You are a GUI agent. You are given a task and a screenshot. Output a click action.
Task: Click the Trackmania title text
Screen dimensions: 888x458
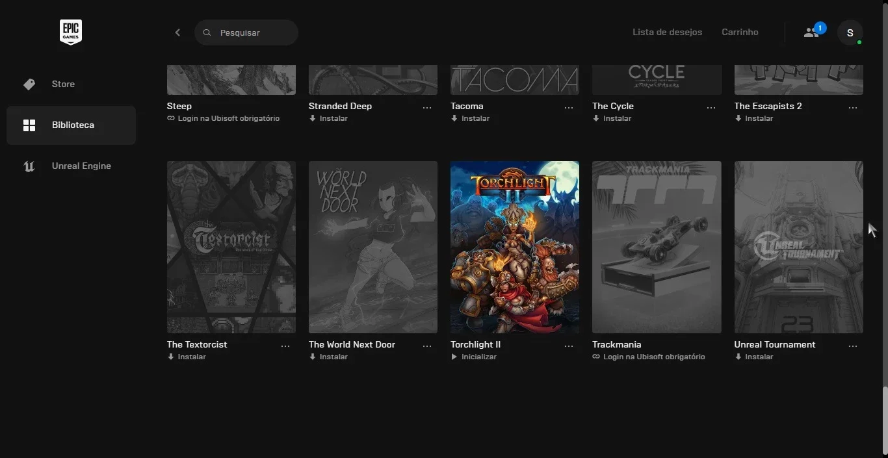pos(616,344)
